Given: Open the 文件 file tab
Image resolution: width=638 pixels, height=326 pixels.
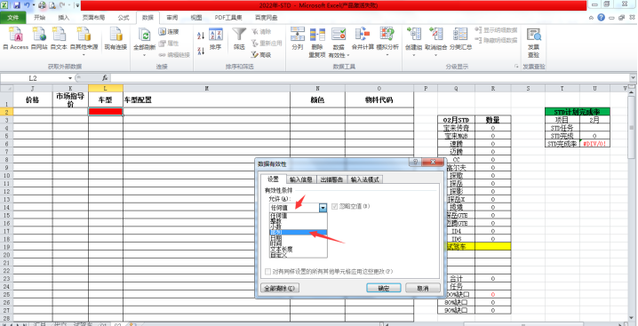Looking at the screenshot, I should tap(13, 18).
